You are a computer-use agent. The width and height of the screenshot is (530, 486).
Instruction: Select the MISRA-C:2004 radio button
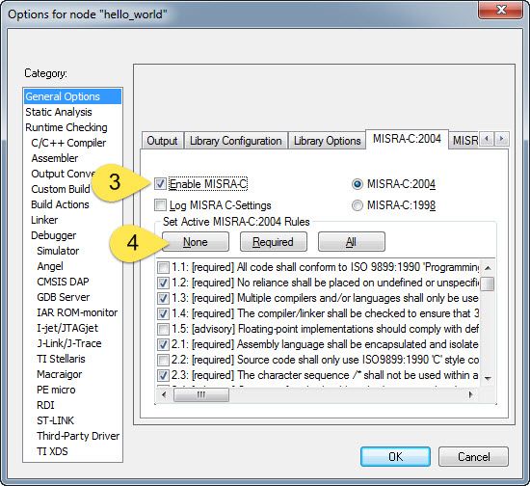(x=357, y=184)
